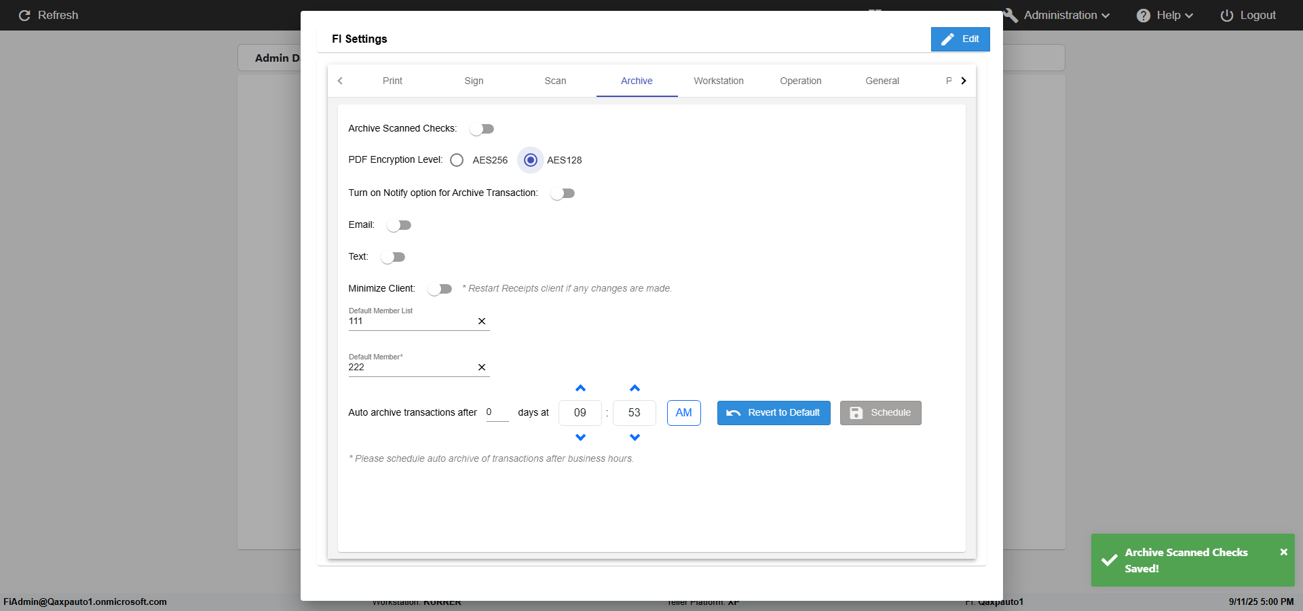Open the Administration dropdown menu
The image size is (1303, 611).
click(x=1059, y=16)
